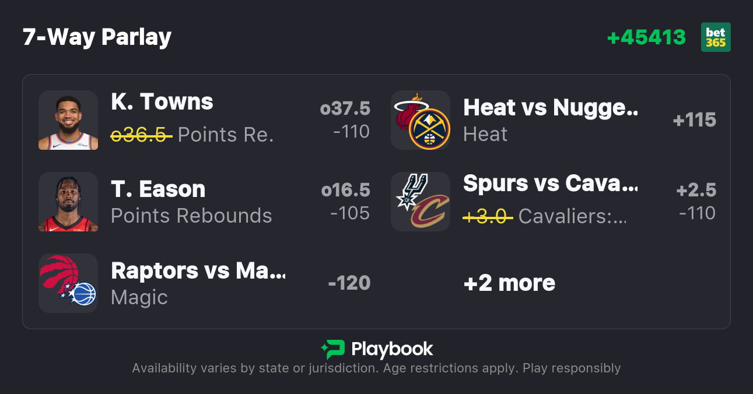Click the Spurs vs Cavaliers team logos

pyautogui.click(x=421, y=202)
